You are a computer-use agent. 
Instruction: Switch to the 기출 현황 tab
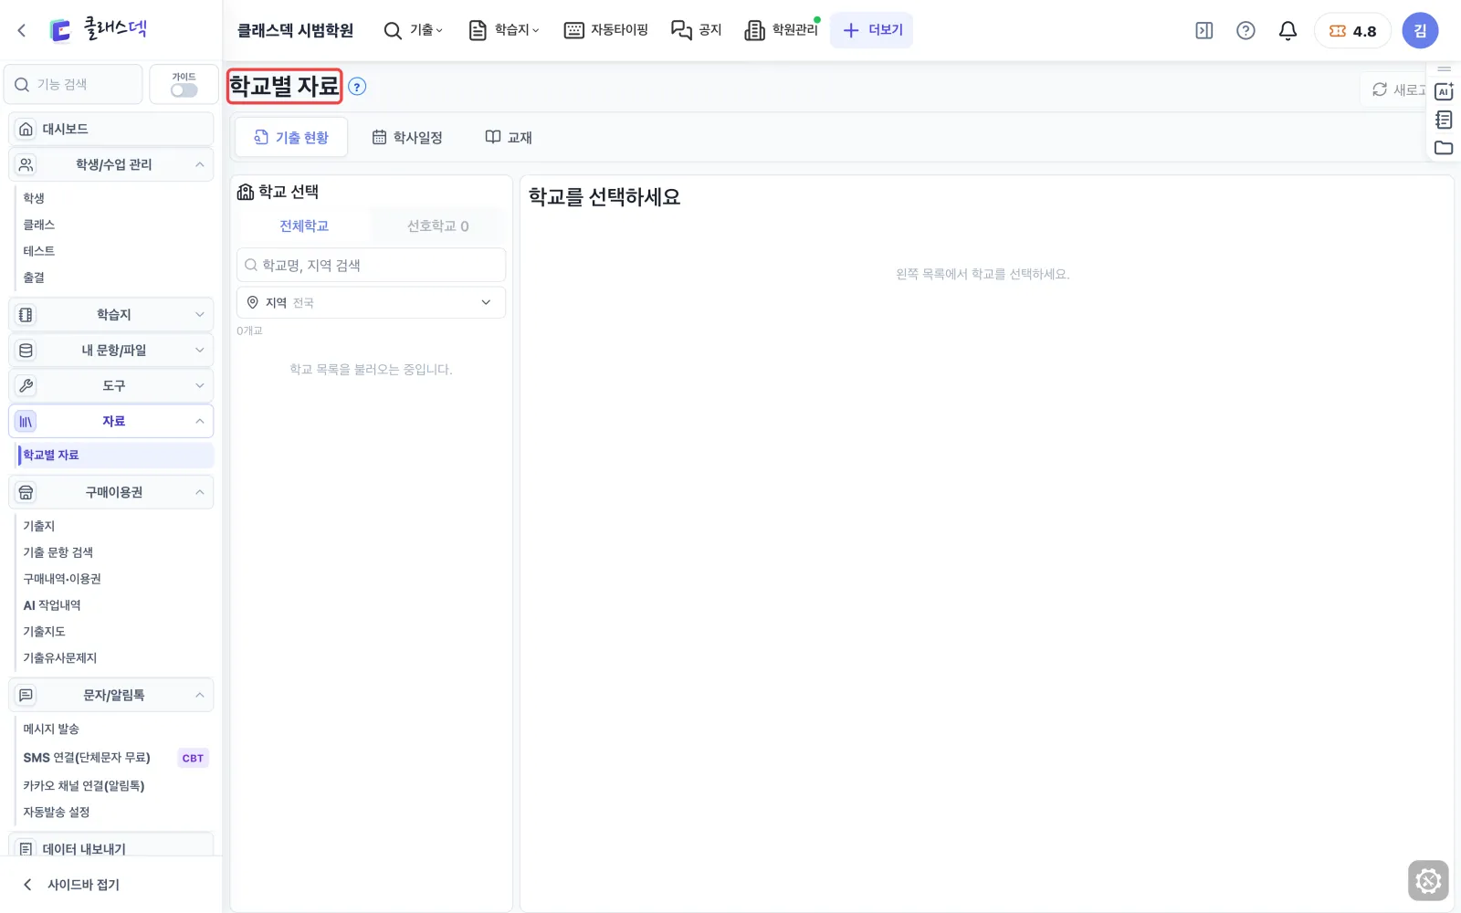(x=291, y=137)
